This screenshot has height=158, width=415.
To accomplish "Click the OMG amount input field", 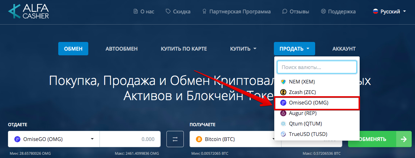I will pos(130,139).
